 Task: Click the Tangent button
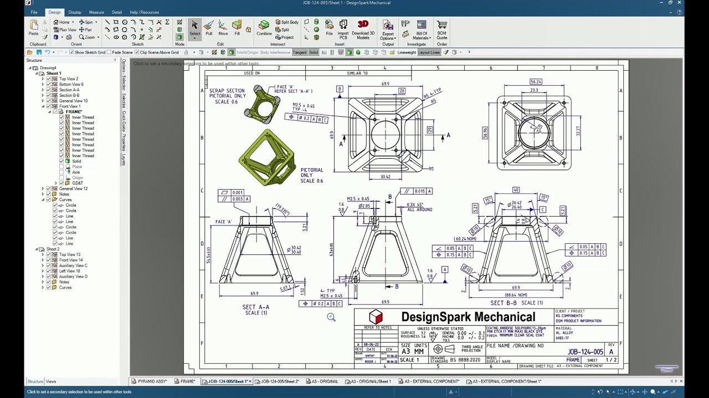pos(300,53)
